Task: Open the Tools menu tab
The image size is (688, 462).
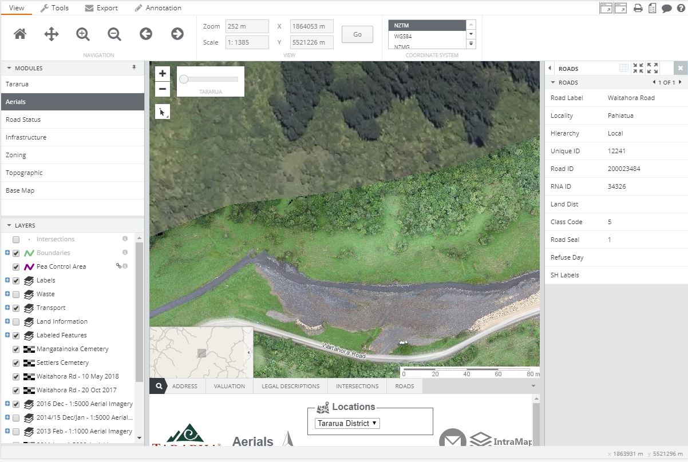Action: click(x=54, y=8)
